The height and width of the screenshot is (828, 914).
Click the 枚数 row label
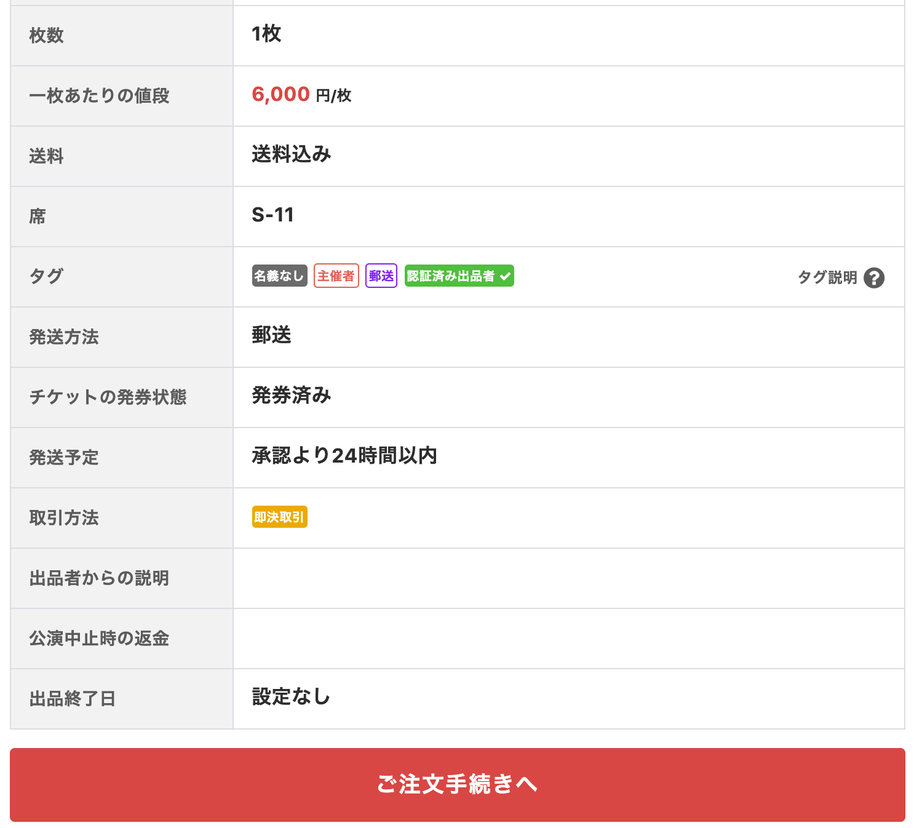point(47,36)
